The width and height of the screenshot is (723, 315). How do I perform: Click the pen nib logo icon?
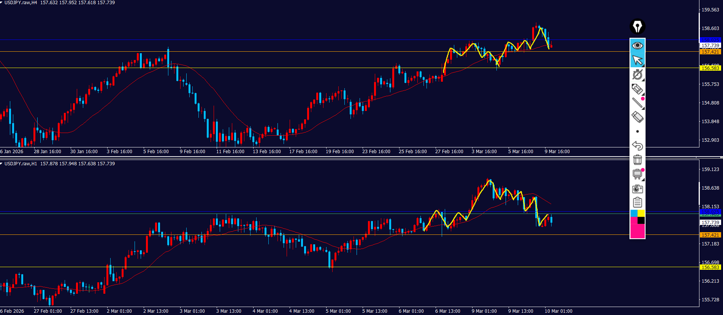pyautogui.click(x=637, y=27)
